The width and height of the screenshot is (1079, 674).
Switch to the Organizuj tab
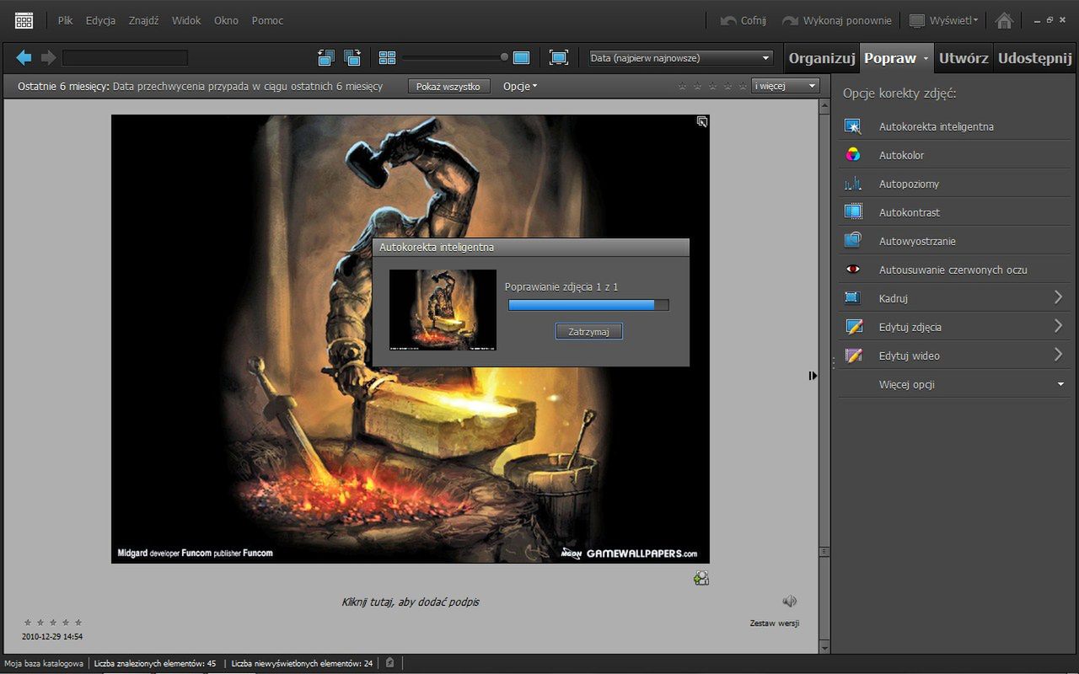point(822,58)
